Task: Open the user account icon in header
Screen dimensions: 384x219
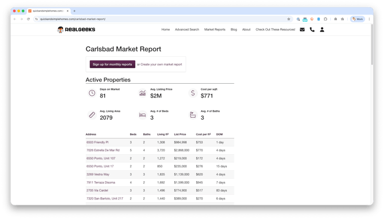Action: (x=322, y=30)
